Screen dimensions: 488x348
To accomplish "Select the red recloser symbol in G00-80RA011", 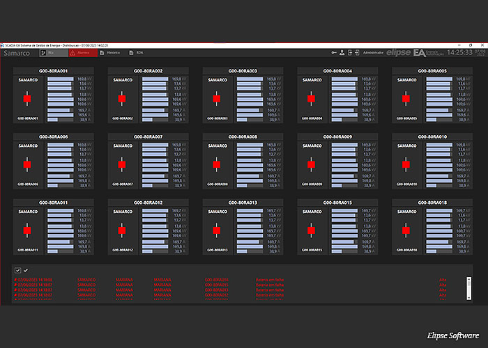I will tap(27, 230).
